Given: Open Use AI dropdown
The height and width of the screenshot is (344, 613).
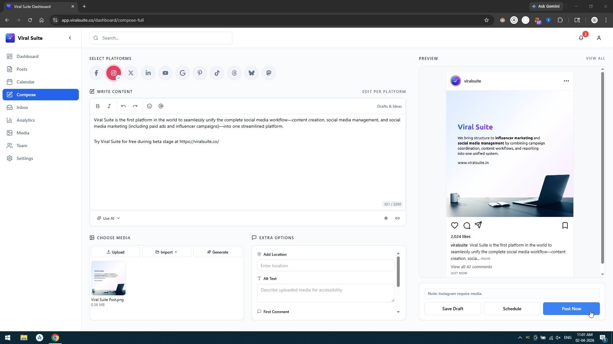Looking at the screenshot, I should pos(108,218).
